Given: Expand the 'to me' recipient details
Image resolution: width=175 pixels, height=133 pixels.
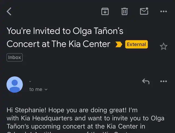Looking at the screenshot, I should pos(38,89).
